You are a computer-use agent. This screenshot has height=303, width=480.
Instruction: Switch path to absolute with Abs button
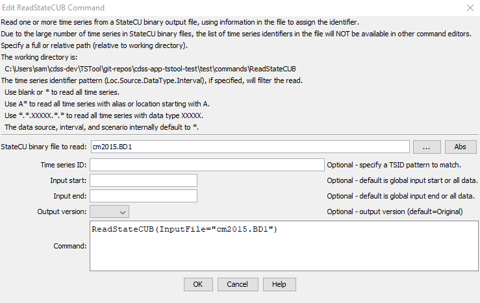461,147
